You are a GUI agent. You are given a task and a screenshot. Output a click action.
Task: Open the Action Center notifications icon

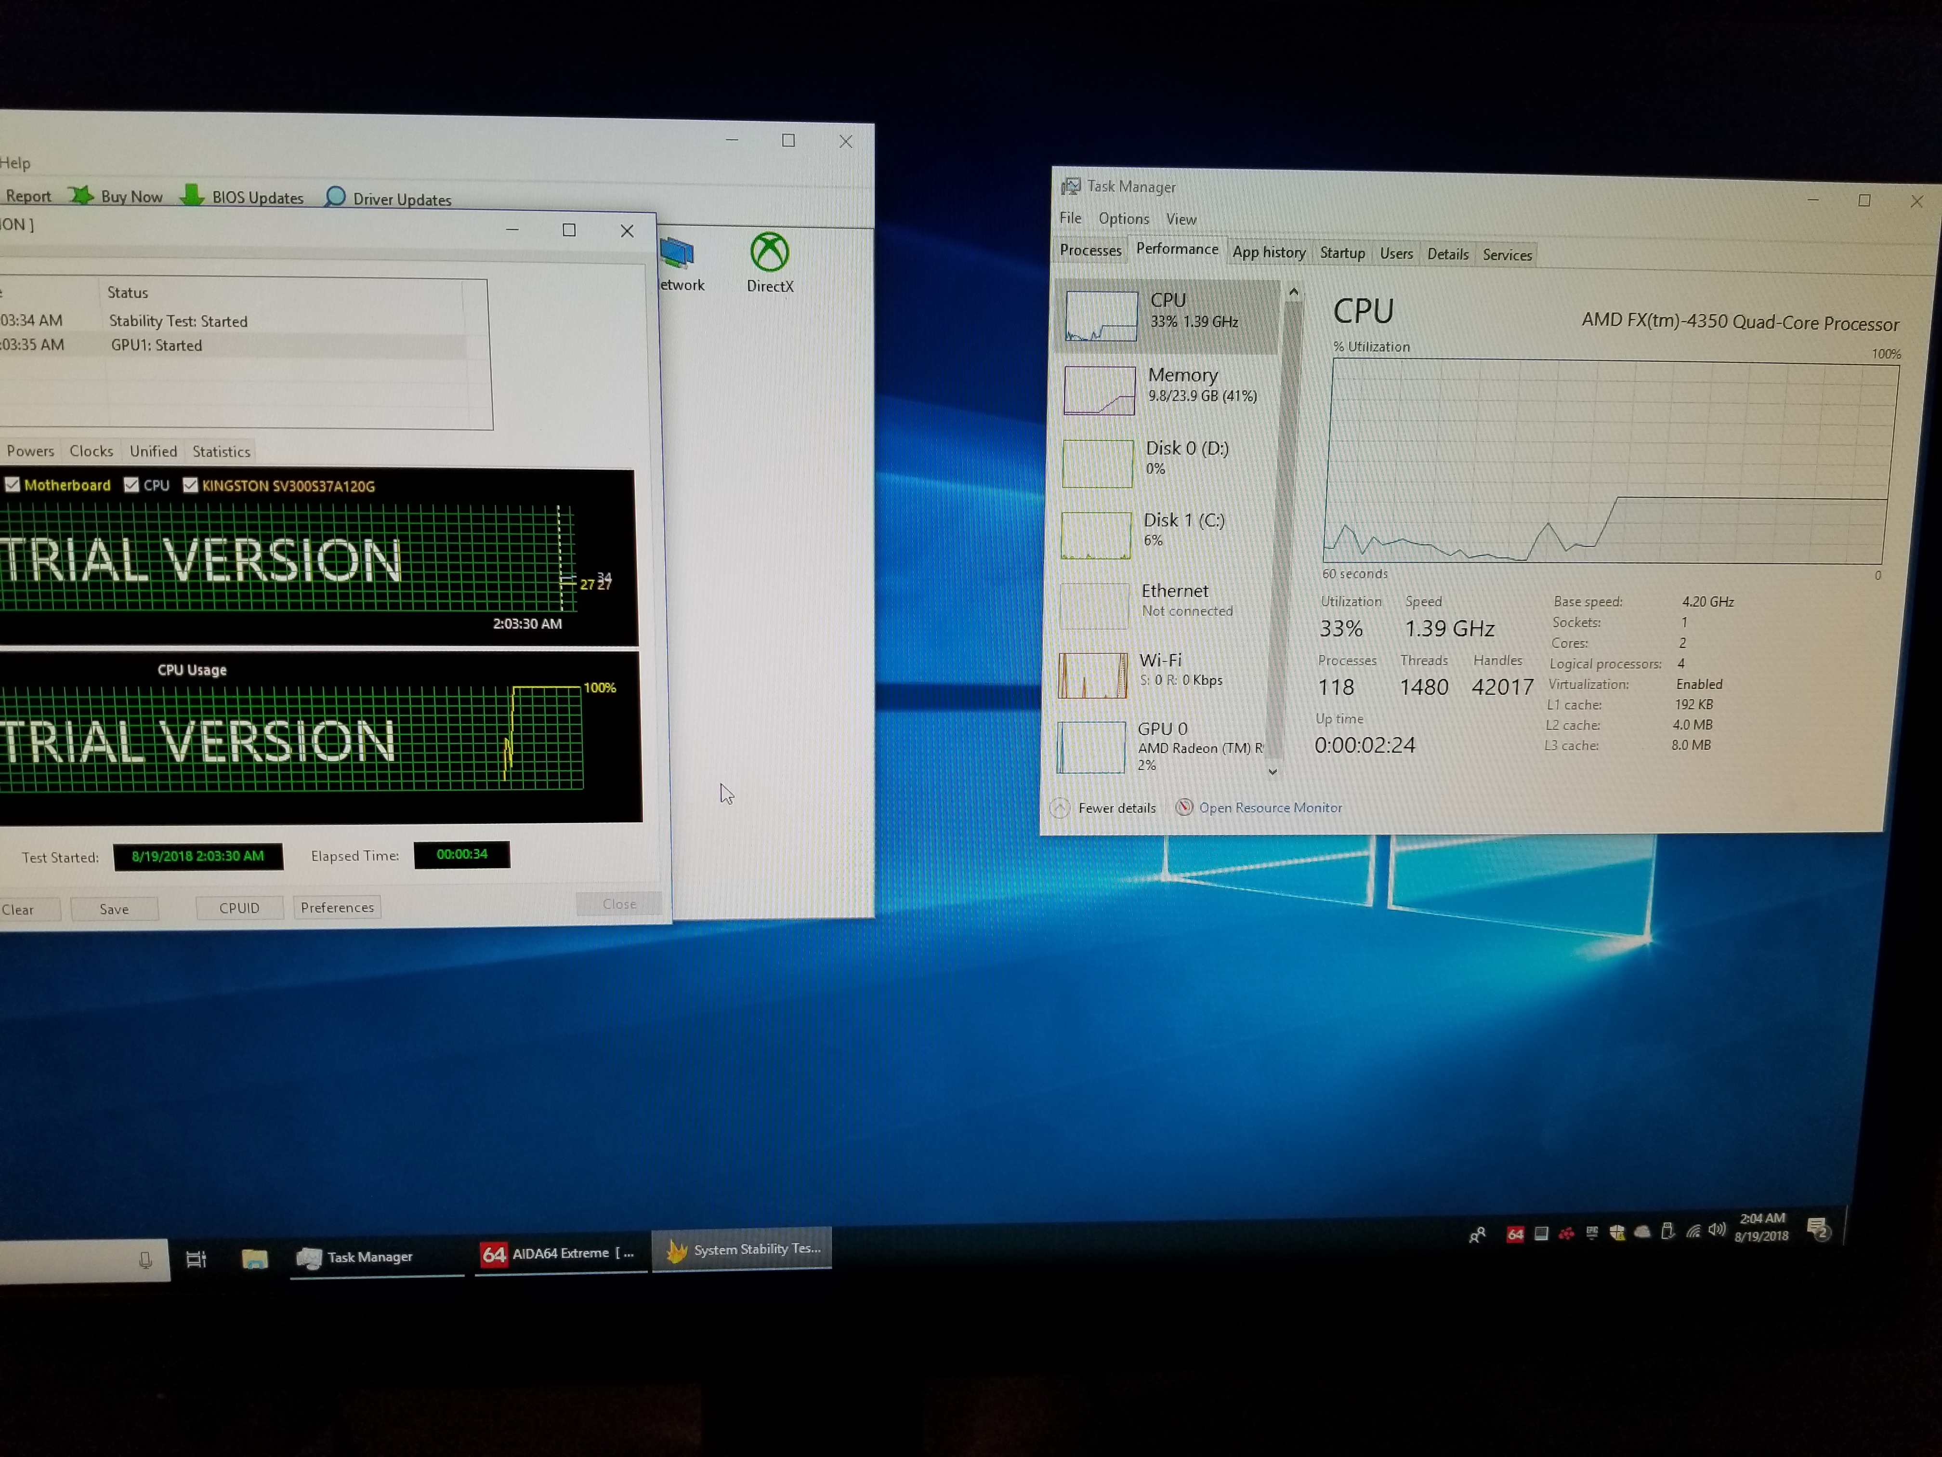1819,1228
